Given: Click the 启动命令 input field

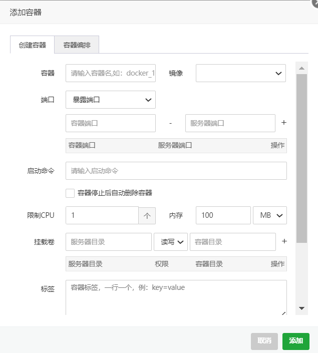Looking at the screenshot, I should point(176,171).
